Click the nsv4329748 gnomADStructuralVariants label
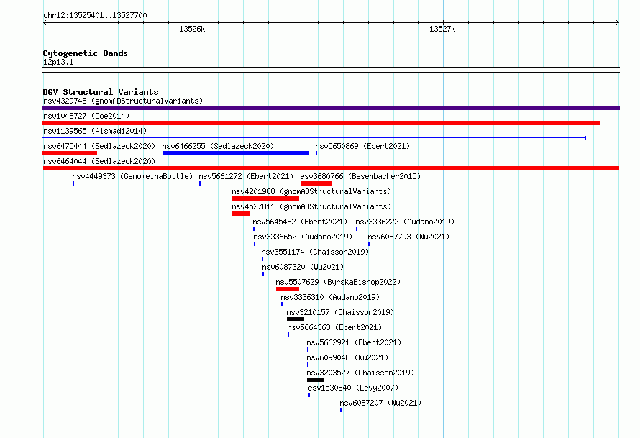Viewport: 640px width, 438px height. tap(123, 101)
